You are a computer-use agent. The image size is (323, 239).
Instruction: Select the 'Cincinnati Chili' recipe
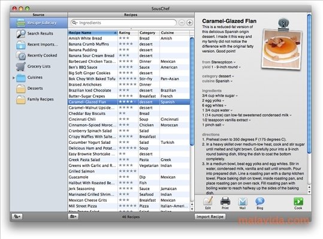82,119
